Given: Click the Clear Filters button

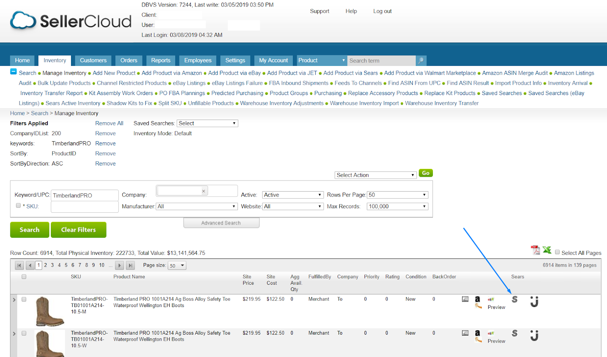Looking at the screenshot, I should tap(79, 230).
